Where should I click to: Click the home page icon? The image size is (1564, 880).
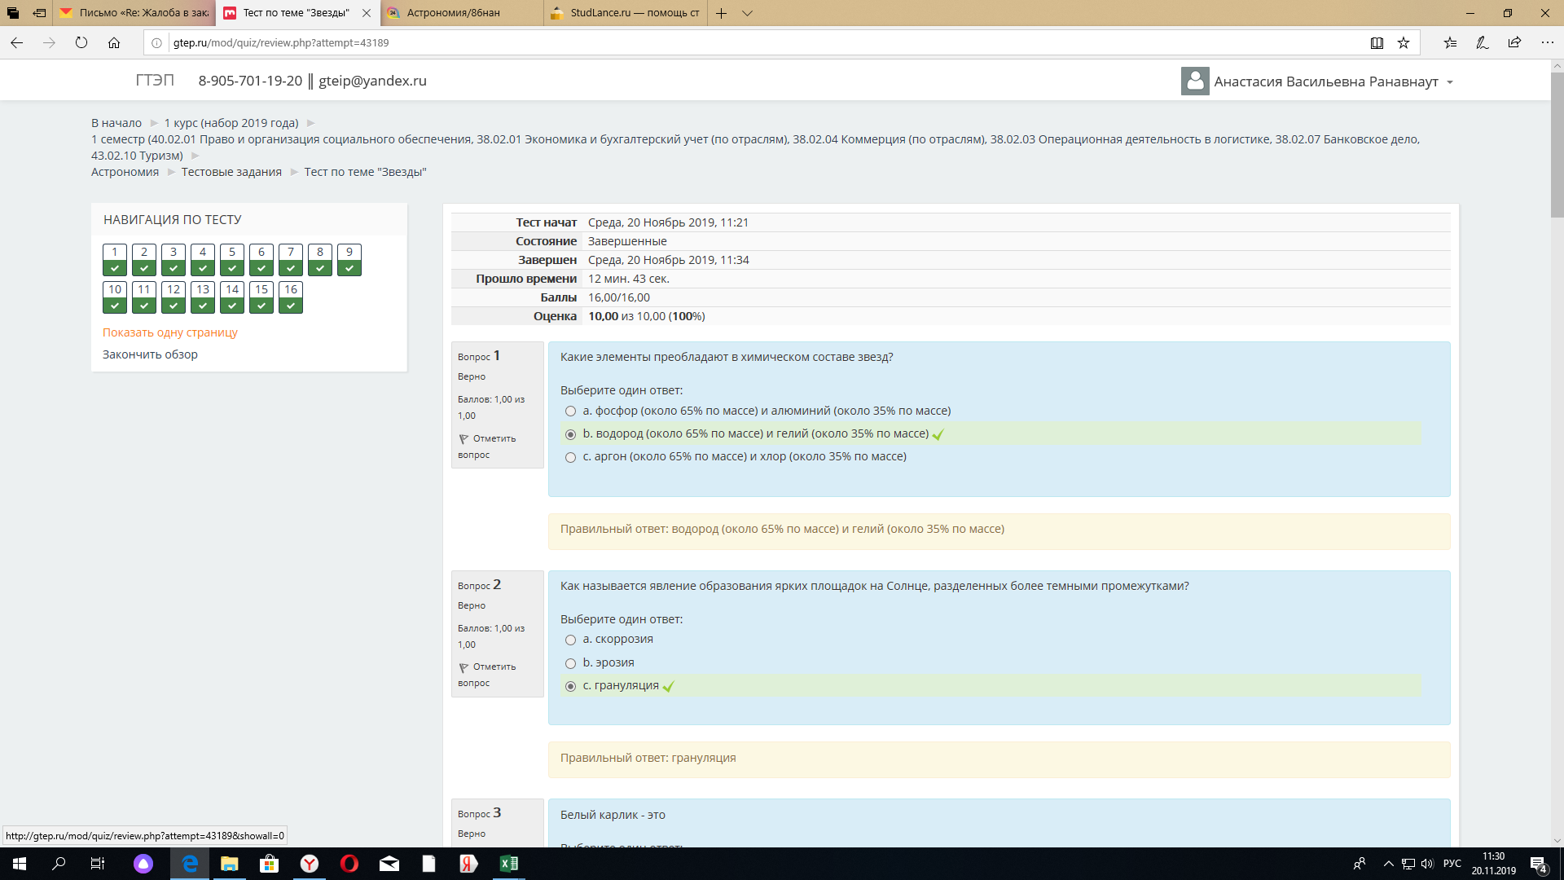tap(114, 43)
